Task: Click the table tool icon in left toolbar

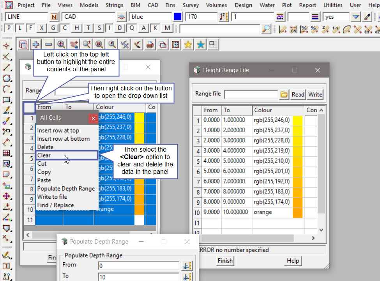Action: tap(6, 153)
